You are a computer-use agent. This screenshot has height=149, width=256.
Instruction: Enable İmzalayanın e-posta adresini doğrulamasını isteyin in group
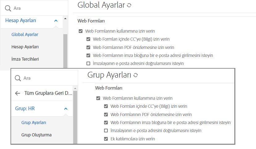tap(106, 131)
